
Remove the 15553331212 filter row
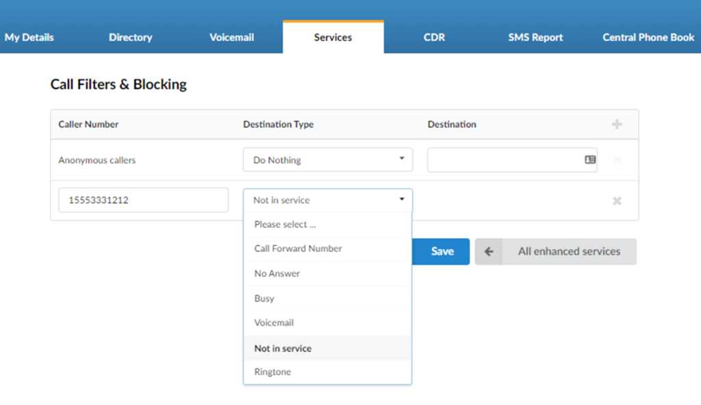[x=617, y=200]
